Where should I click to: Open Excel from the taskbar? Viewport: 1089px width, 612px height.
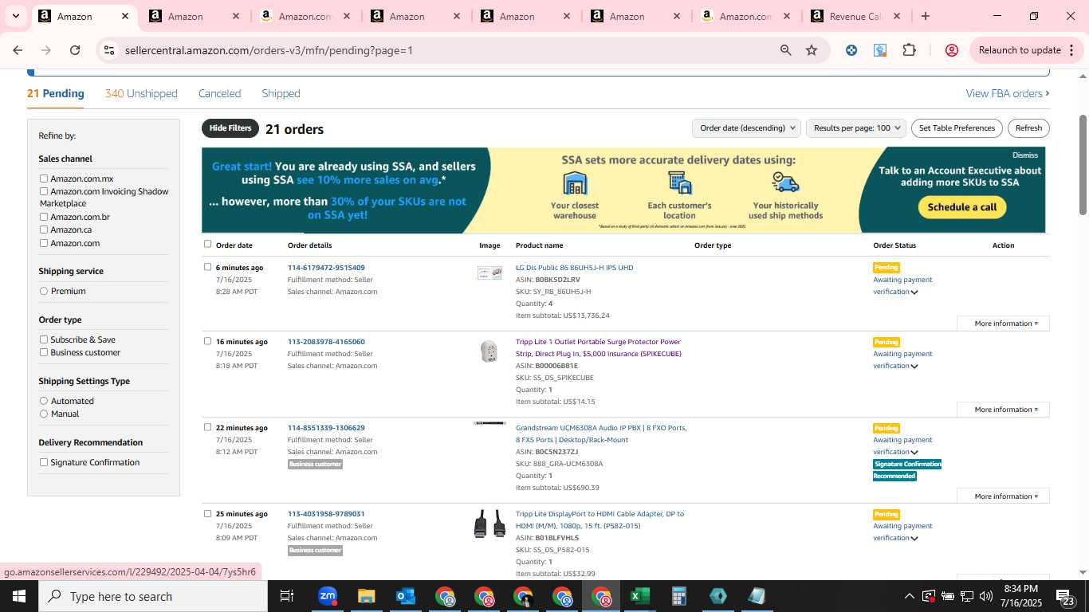coord(639,596)
